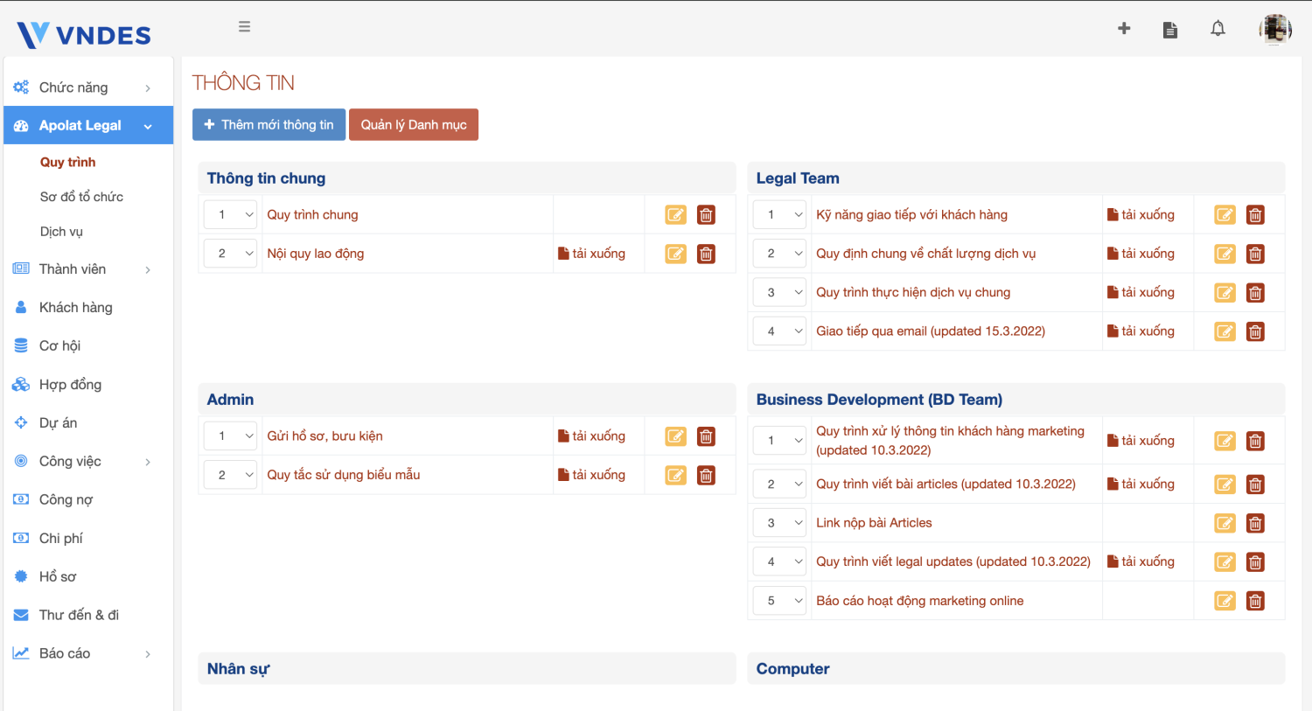Delete the 'Quy trình chung' entry
Viewport: 1312px width, 711px height.
(x=706, y=215)
